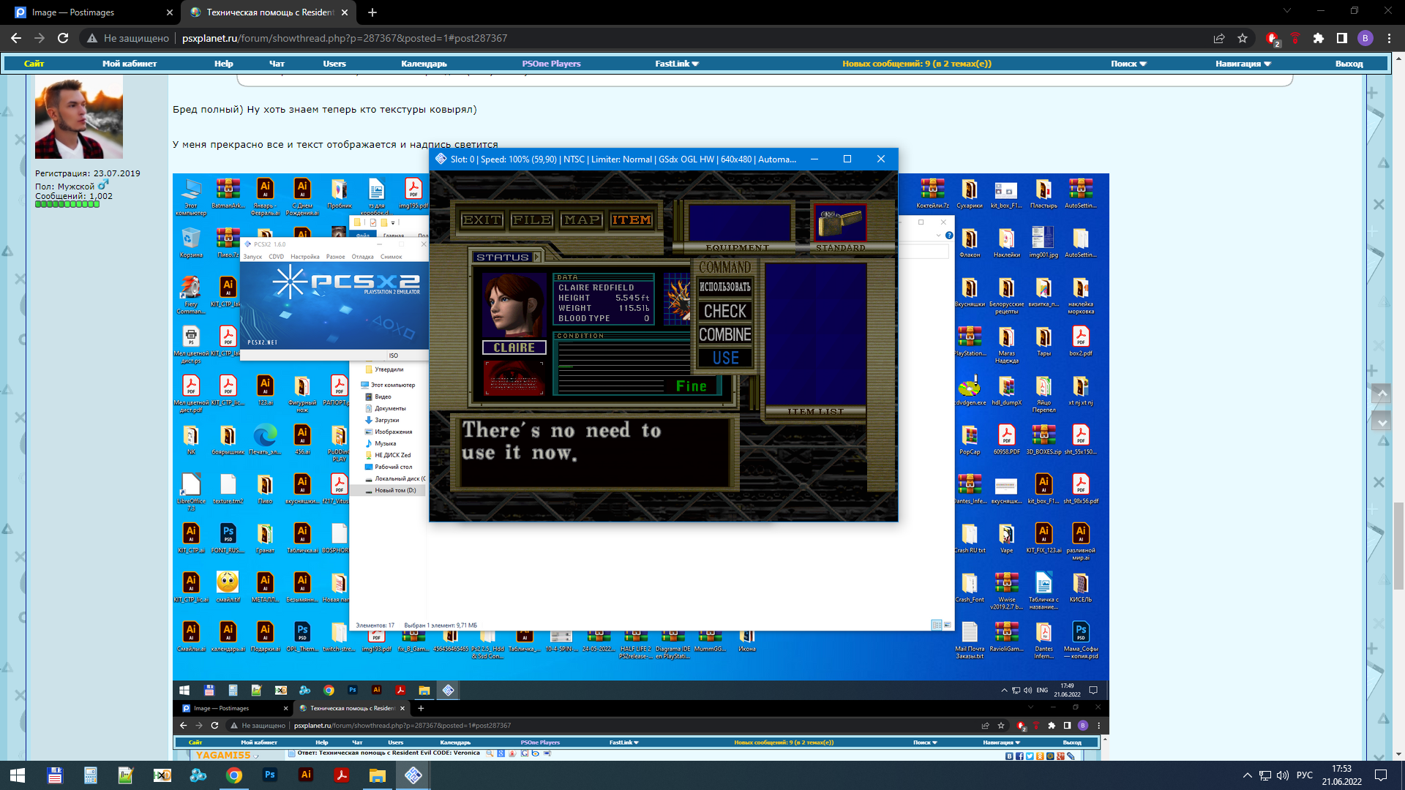This screenshot has width=1405, height=790.
Task: Switch to Chrome via the live taskbar
Action: pyautogui.click(x=234, y=775)
